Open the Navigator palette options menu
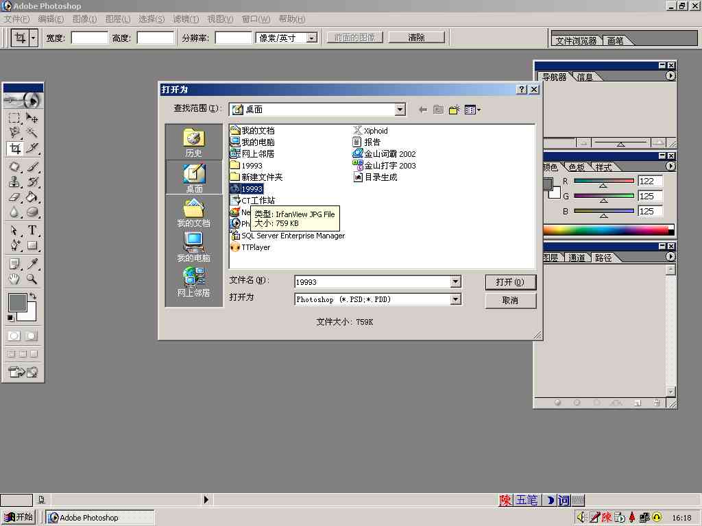 [670, 76]
